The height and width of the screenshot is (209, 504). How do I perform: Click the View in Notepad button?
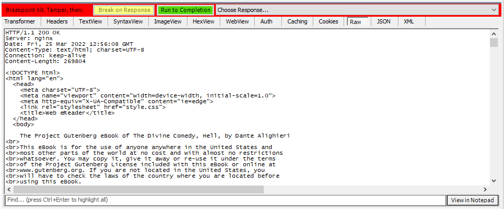(473, 200)
